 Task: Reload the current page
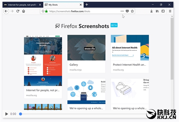click(x=18, y=11)
